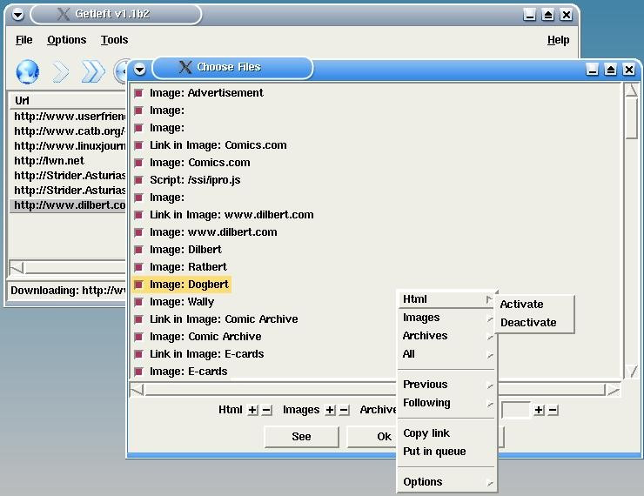Expand the Previous submenu in context menu
644x496 pixels.
(x=446, y=385)
